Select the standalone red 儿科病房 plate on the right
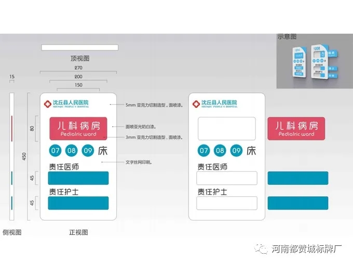The image size is (353, 264). point(296,128)
